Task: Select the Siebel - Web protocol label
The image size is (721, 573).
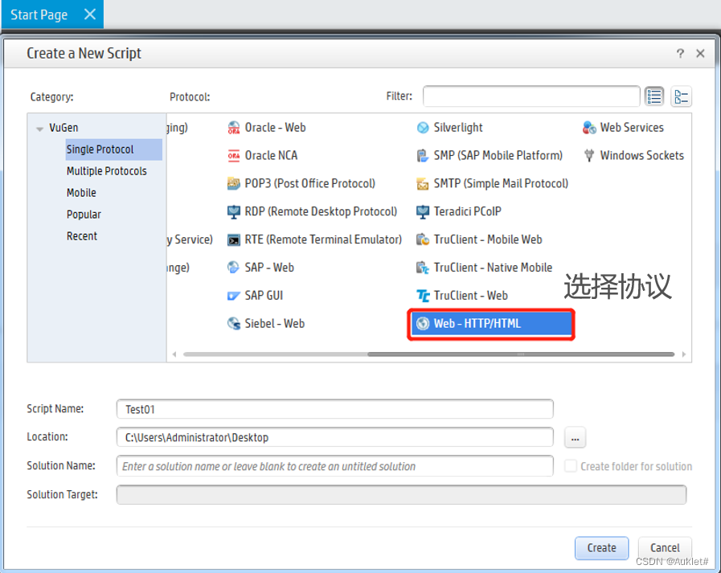Action: (x=275, y=323)
